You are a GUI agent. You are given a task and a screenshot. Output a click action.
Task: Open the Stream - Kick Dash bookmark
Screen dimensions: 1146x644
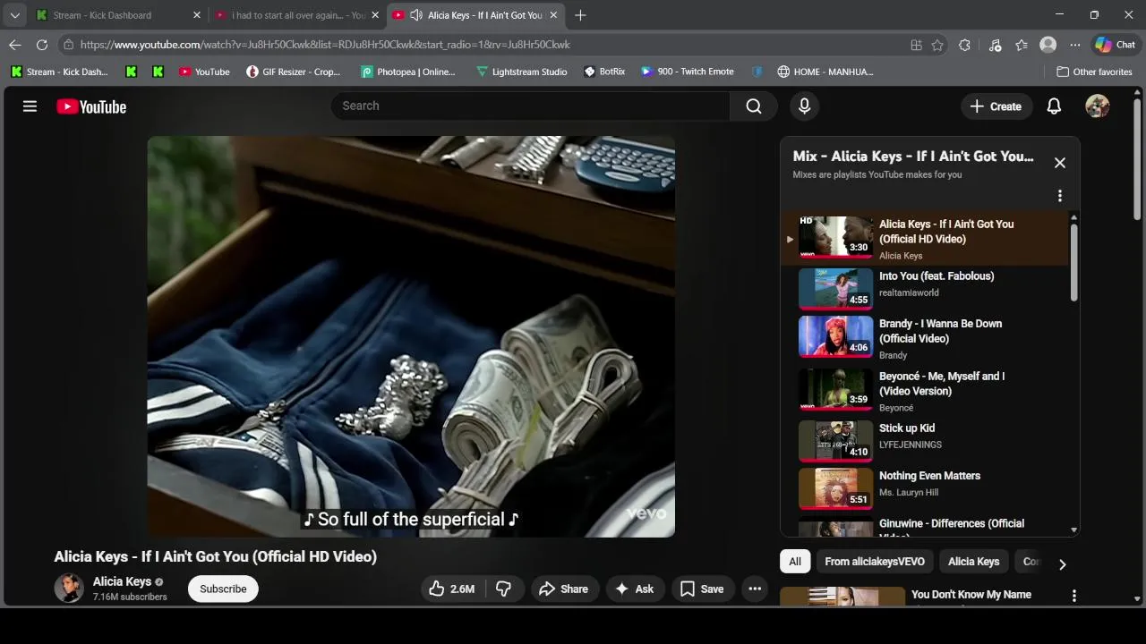pyautogui.click(x=59, y=72)
